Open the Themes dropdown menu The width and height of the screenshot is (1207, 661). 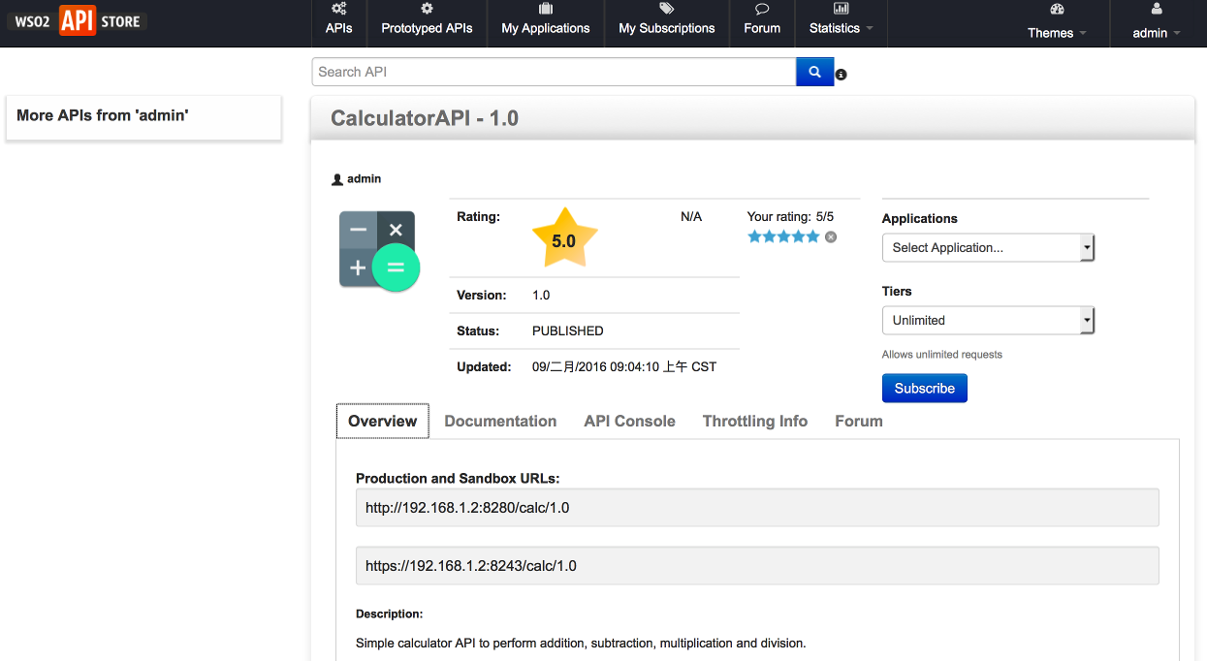tap(1057, 23)
